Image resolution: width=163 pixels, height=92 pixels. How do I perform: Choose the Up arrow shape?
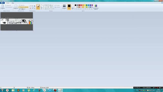(52, 7)
